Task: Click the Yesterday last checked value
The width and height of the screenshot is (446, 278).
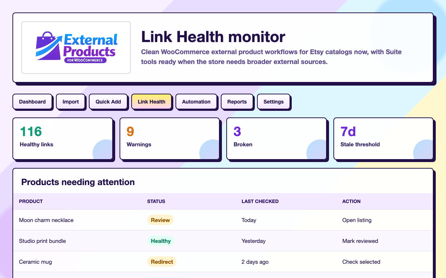Action: (254, 241)
